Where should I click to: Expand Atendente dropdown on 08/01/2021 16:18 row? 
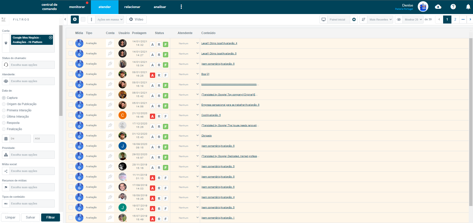197,84
